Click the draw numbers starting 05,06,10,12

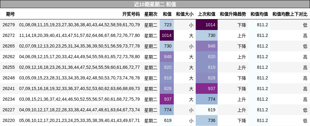80,120
